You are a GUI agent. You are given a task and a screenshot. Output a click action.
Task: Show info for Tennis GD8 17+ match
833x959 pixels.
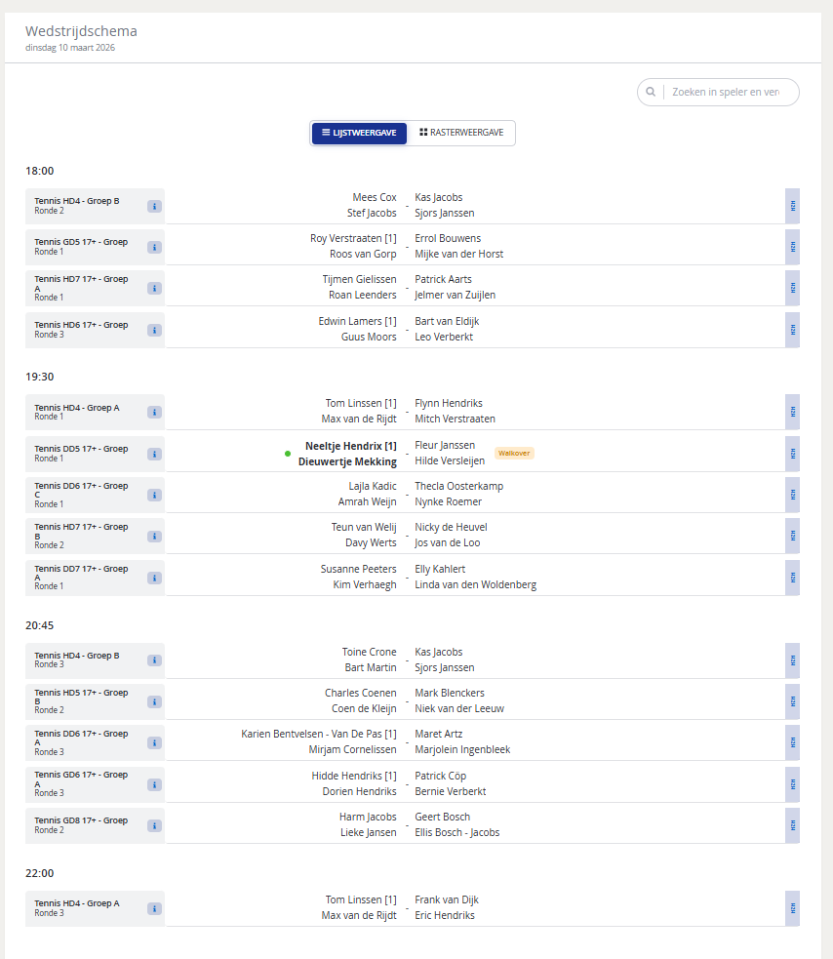154,825
